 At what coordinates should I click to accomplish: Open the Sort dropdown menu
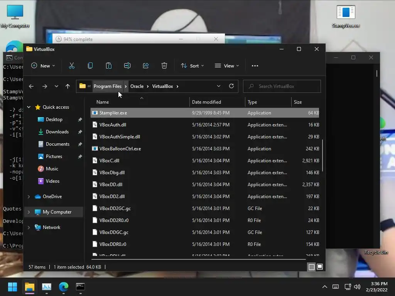click(x=192, y=66)
